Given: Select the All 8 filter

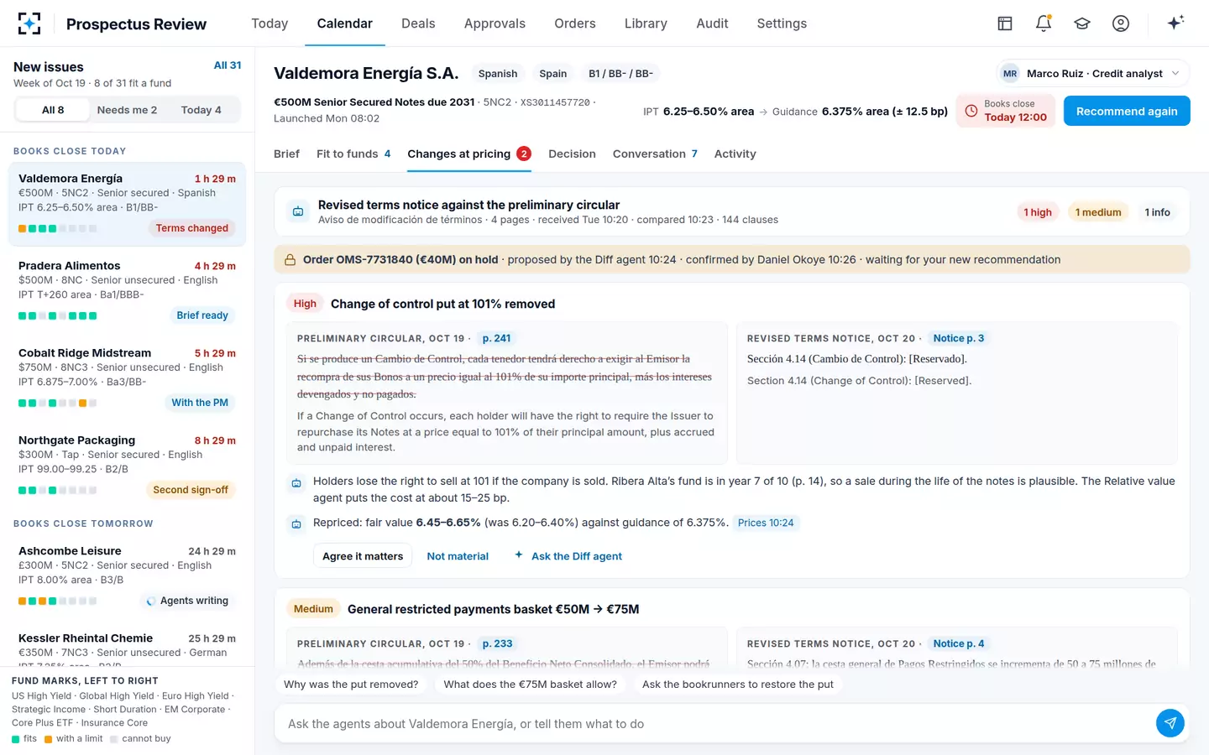Looking at the screenshot, I should point(53,110).
